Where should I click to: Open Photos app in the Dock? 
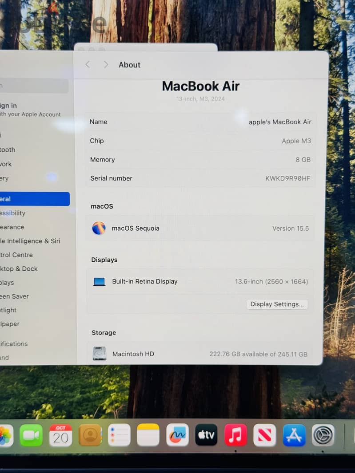coord(5,435)
